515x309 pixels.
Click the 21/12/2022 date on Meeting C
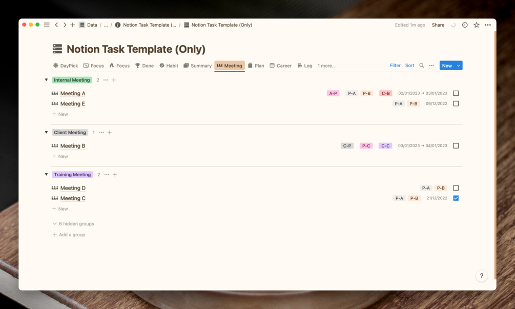437,198
